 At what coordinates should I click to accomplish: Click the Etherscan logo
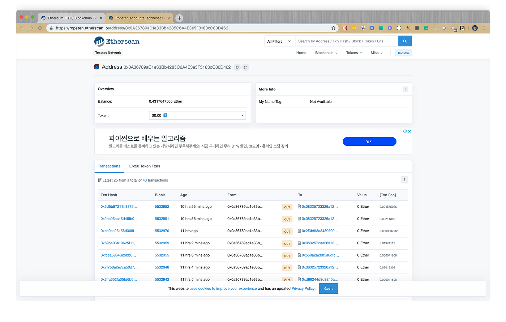click(x=117, y=42)
